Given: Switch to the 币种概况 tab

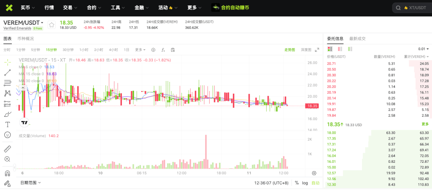Looking at the screenshot, I should (x=25, y=39).
